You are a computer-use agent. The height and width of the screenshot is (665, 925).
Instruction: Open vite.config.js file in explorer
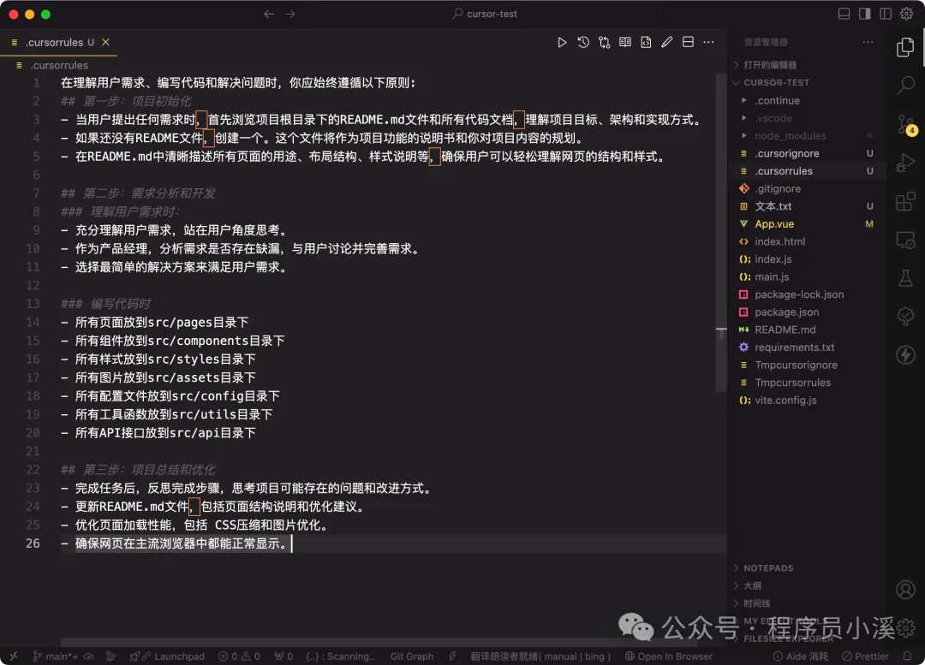805,401
